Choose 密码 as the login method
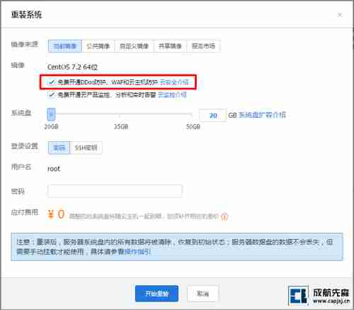The height and width of the screenshot is (310, 354). (x=59, y=148)
